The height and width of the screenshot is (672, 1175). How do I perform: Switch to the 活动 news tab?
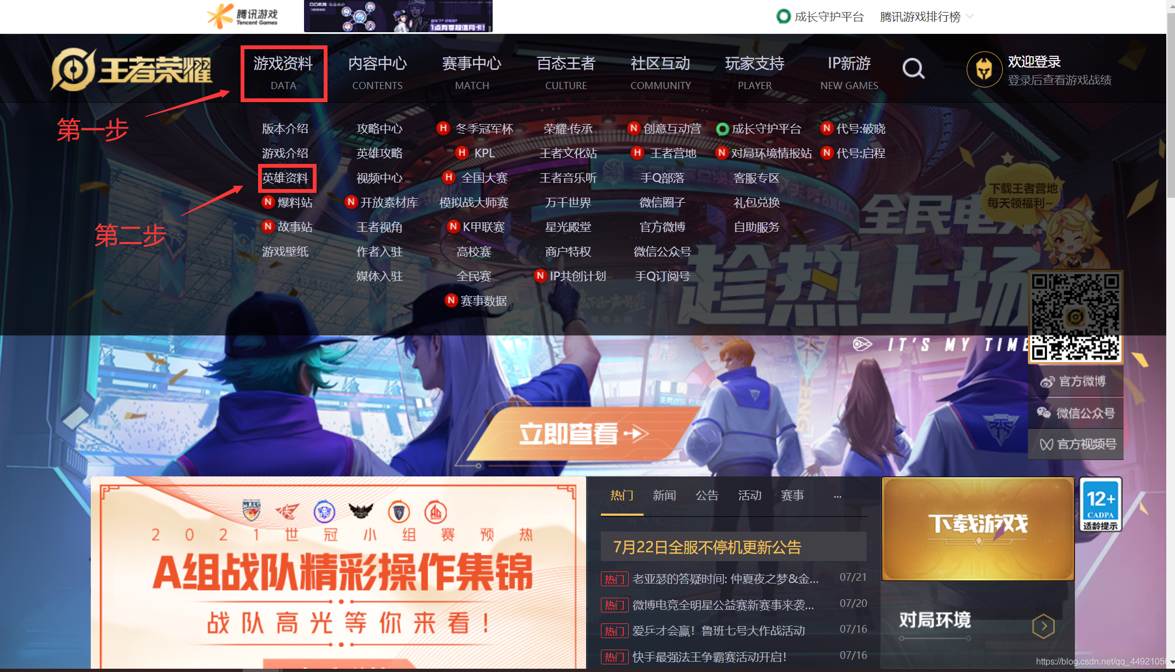750,496
